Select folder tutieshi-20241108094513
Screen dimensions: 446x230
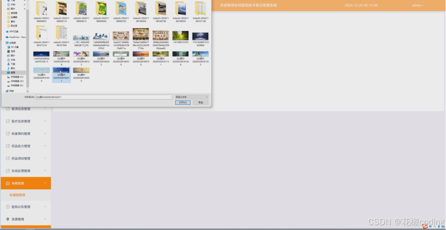click(81, 11)
